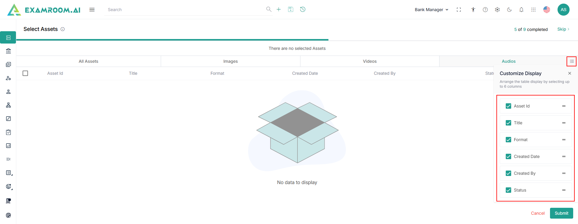Uncheck the Status column checkbox

pos(508,190)
